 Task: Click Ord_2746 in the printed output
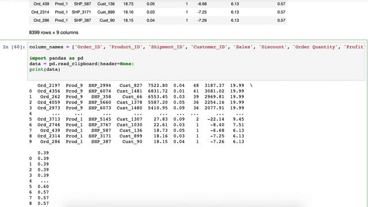tap(48, 125)
